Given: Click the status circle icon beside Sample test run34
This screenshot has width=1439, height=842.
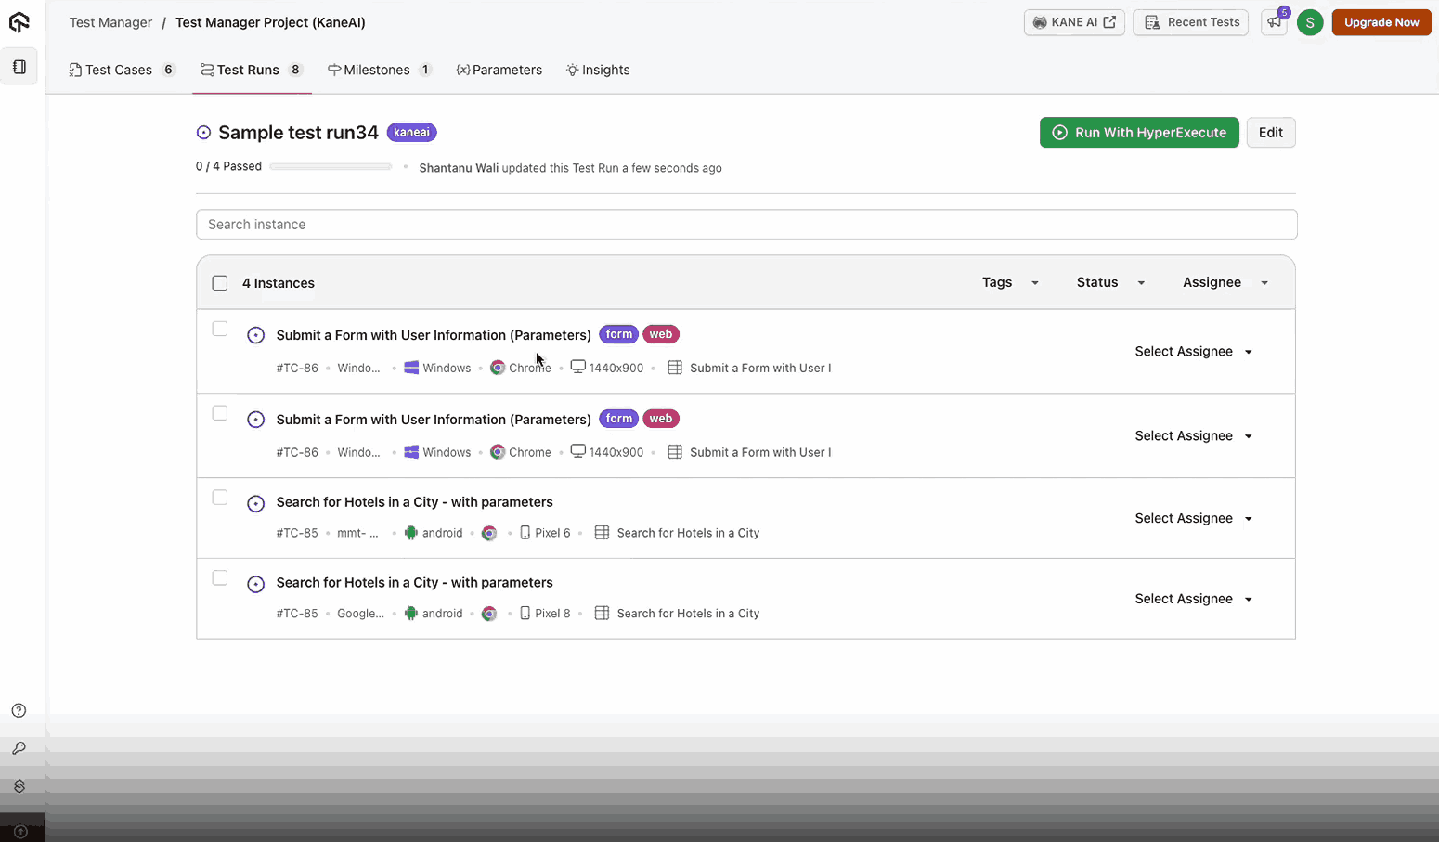Looking at the screenshot, I should 202,133.
